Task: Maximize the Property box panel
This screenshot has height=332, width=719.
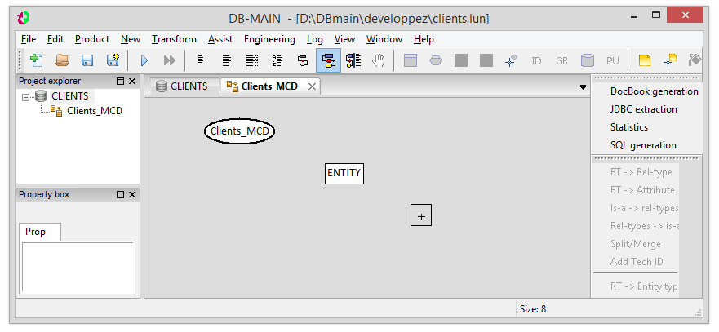Action: click(x=121, y=195)
